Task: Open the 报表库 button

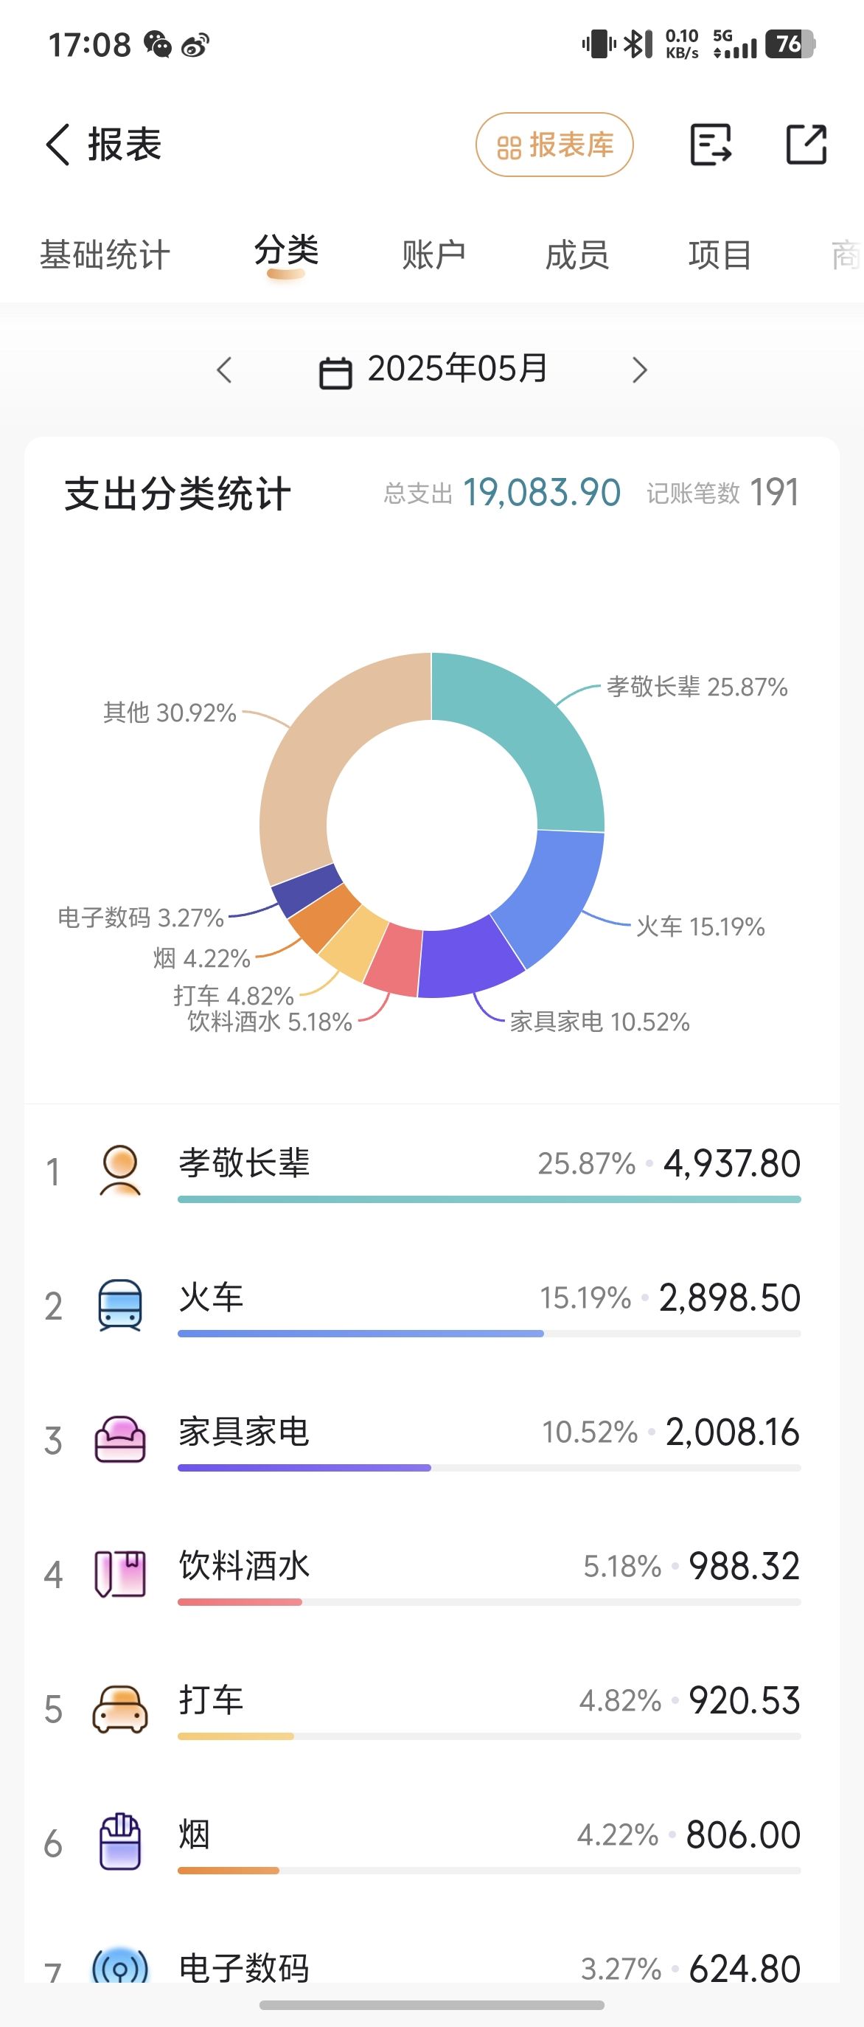Action: (x=554, y=145)
